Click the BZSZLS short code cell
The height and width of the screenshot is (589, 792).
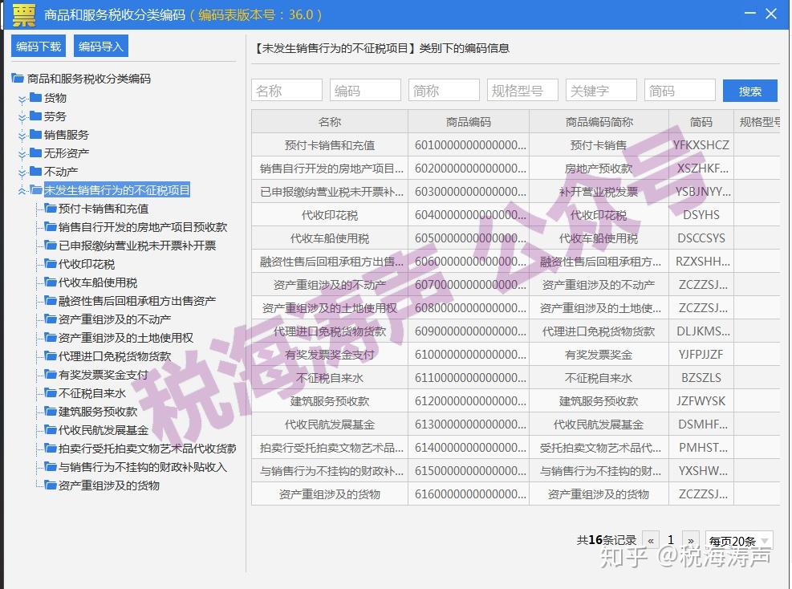click(x=701, y=378)
